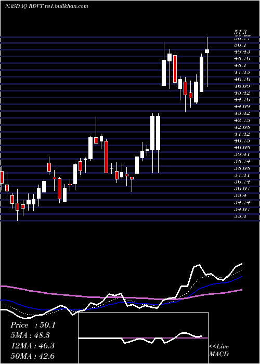Viewport: 260px width, 364px height.
Task: Click the 12MA : 46.3 readout
Action: pyautogui.click(x=32, y=345)
